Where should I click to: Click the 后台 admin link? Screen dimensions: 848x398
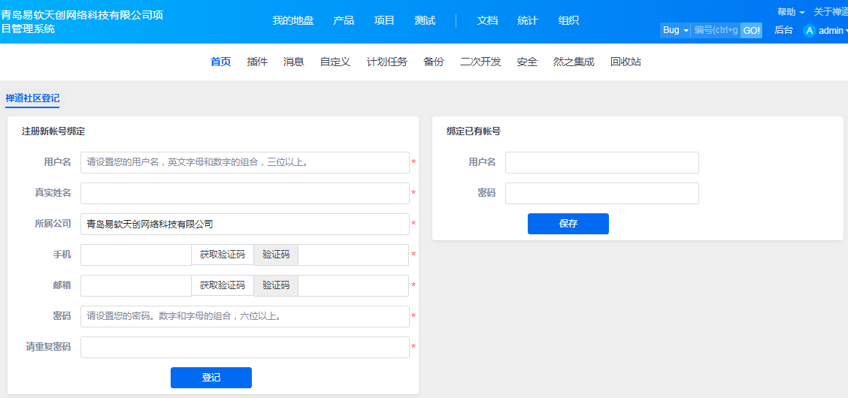[783, 30]
